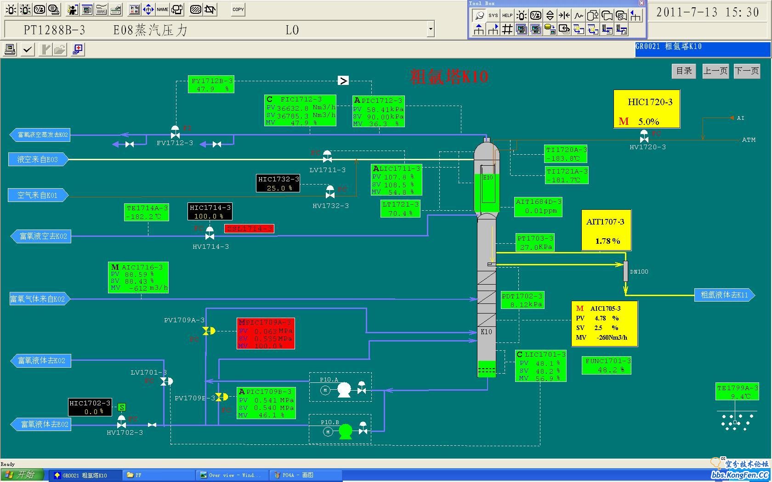Click the COPY hard copy button
This screenshot has height=482, width=772.
pyautogui.click(x=238, y=9)
